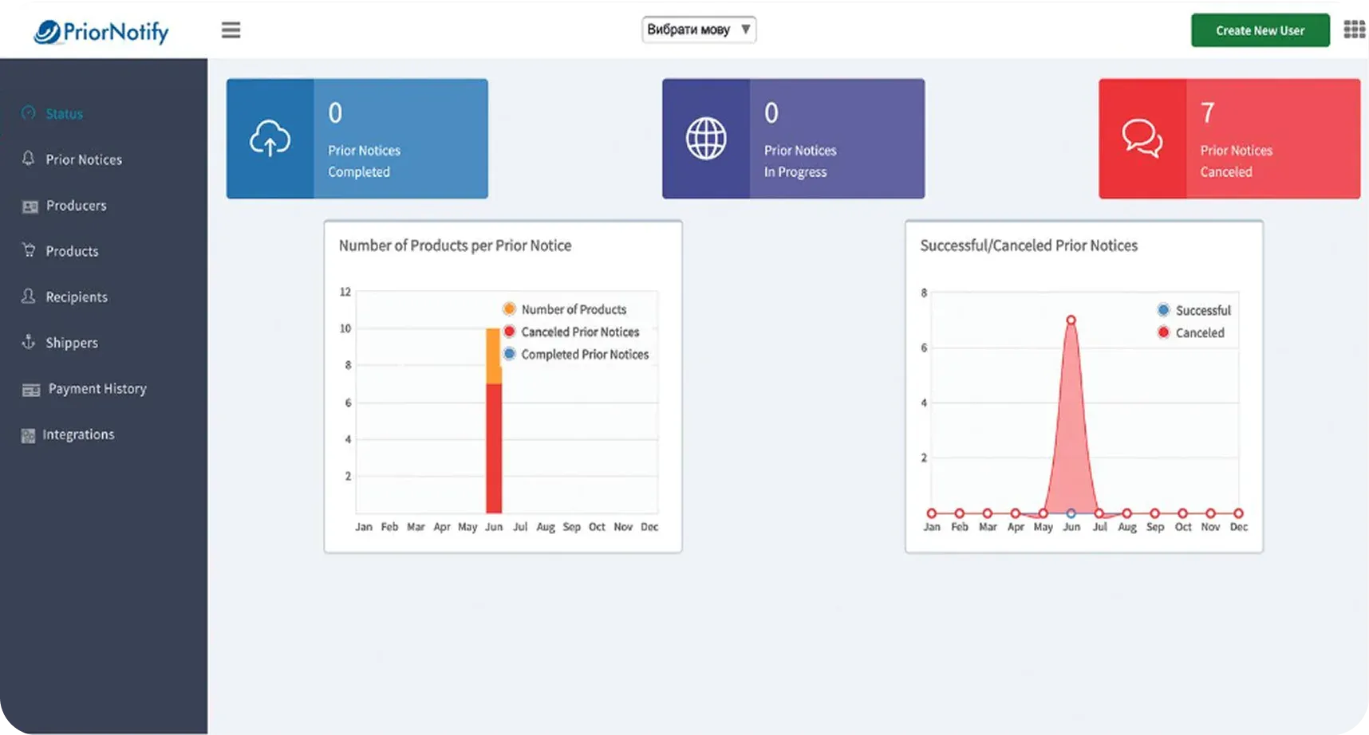
Task: Collapse sidebar with hamburger menu icon
Action: 231,30
